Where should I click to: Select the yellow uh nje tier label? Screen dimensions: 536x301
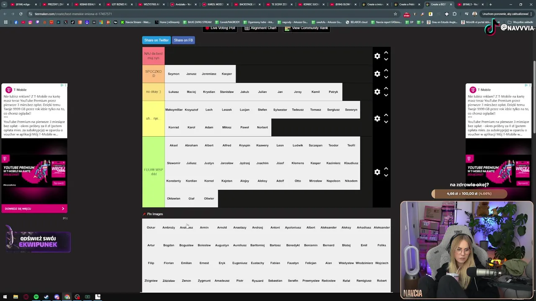153,119
